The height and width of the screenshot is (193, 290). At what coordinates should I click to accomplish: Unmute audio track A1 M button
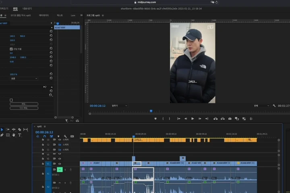60,170
